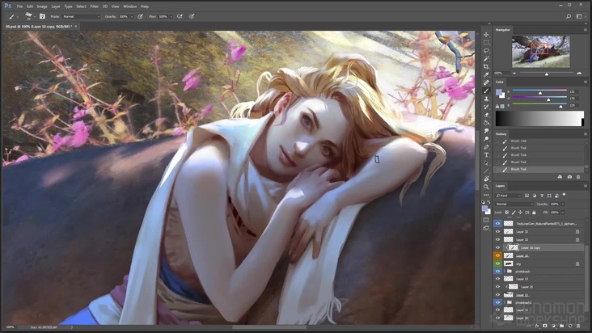This screenshot has width=592, height=333.
Task: Hide Layer 33 visibility eye
Action: pos(497,239)
